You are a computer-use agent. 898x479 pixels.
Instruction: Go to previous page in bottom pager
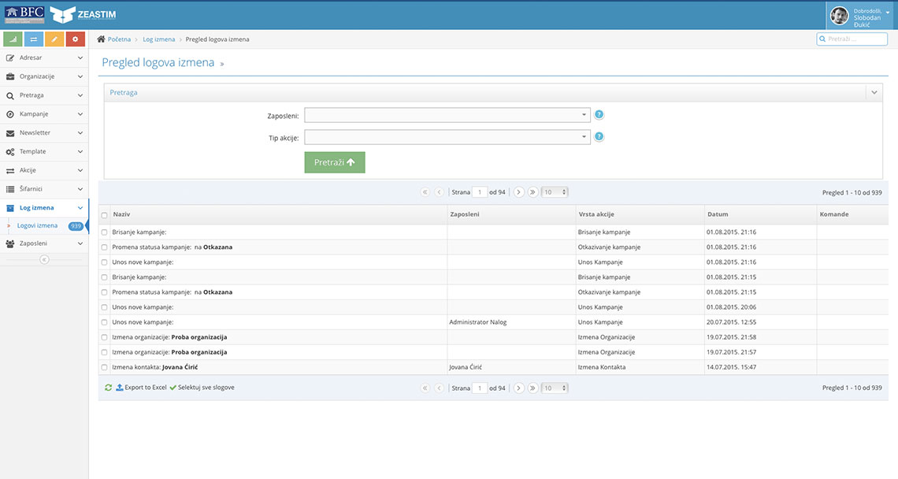tap(440, 388)
